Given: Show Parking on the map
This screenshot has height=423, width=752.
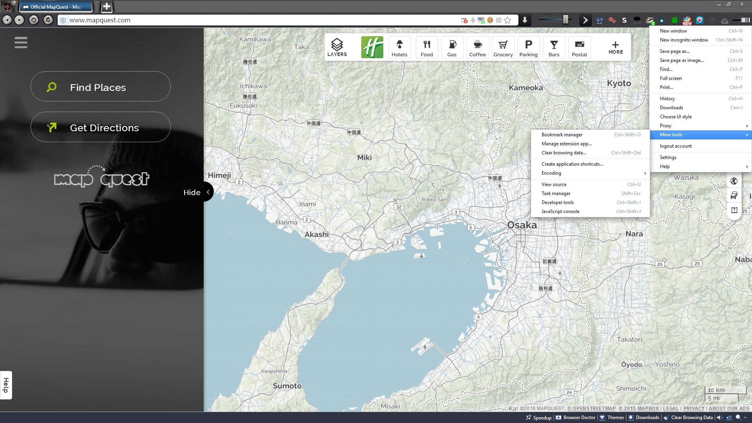Looking at the screenshot, I should 528,47.
